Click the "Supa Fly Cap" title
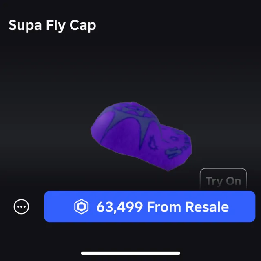Image resolution: width=261 pixels, height=261 pixels. 52,25
